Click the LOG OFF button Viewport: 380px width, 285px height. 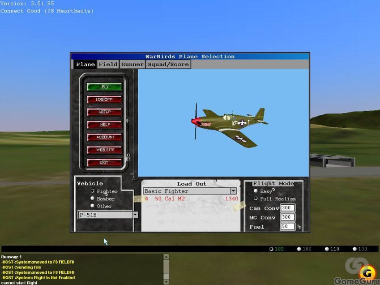click(x=104, y=99)
